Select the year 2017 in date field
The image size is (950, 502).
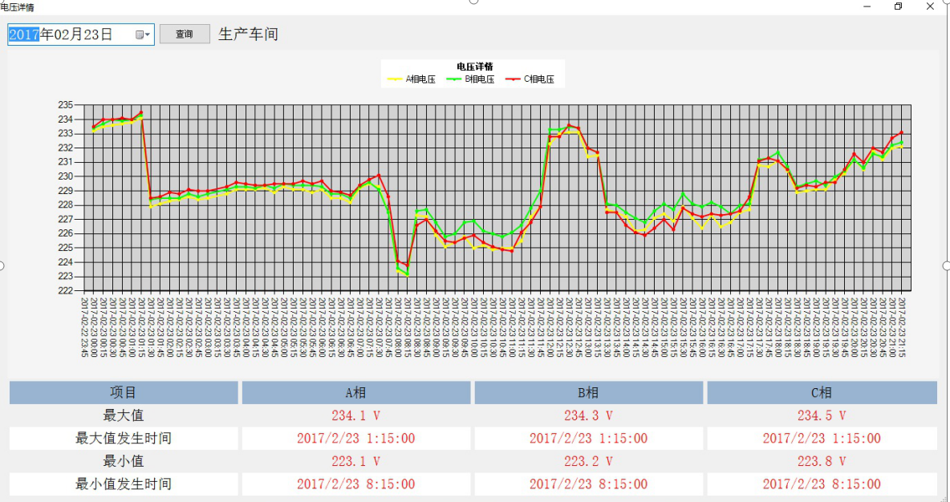(x=24, y=34)
